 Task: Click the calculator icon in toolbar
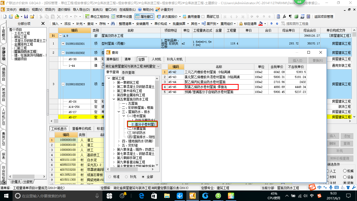pos(278,16)
